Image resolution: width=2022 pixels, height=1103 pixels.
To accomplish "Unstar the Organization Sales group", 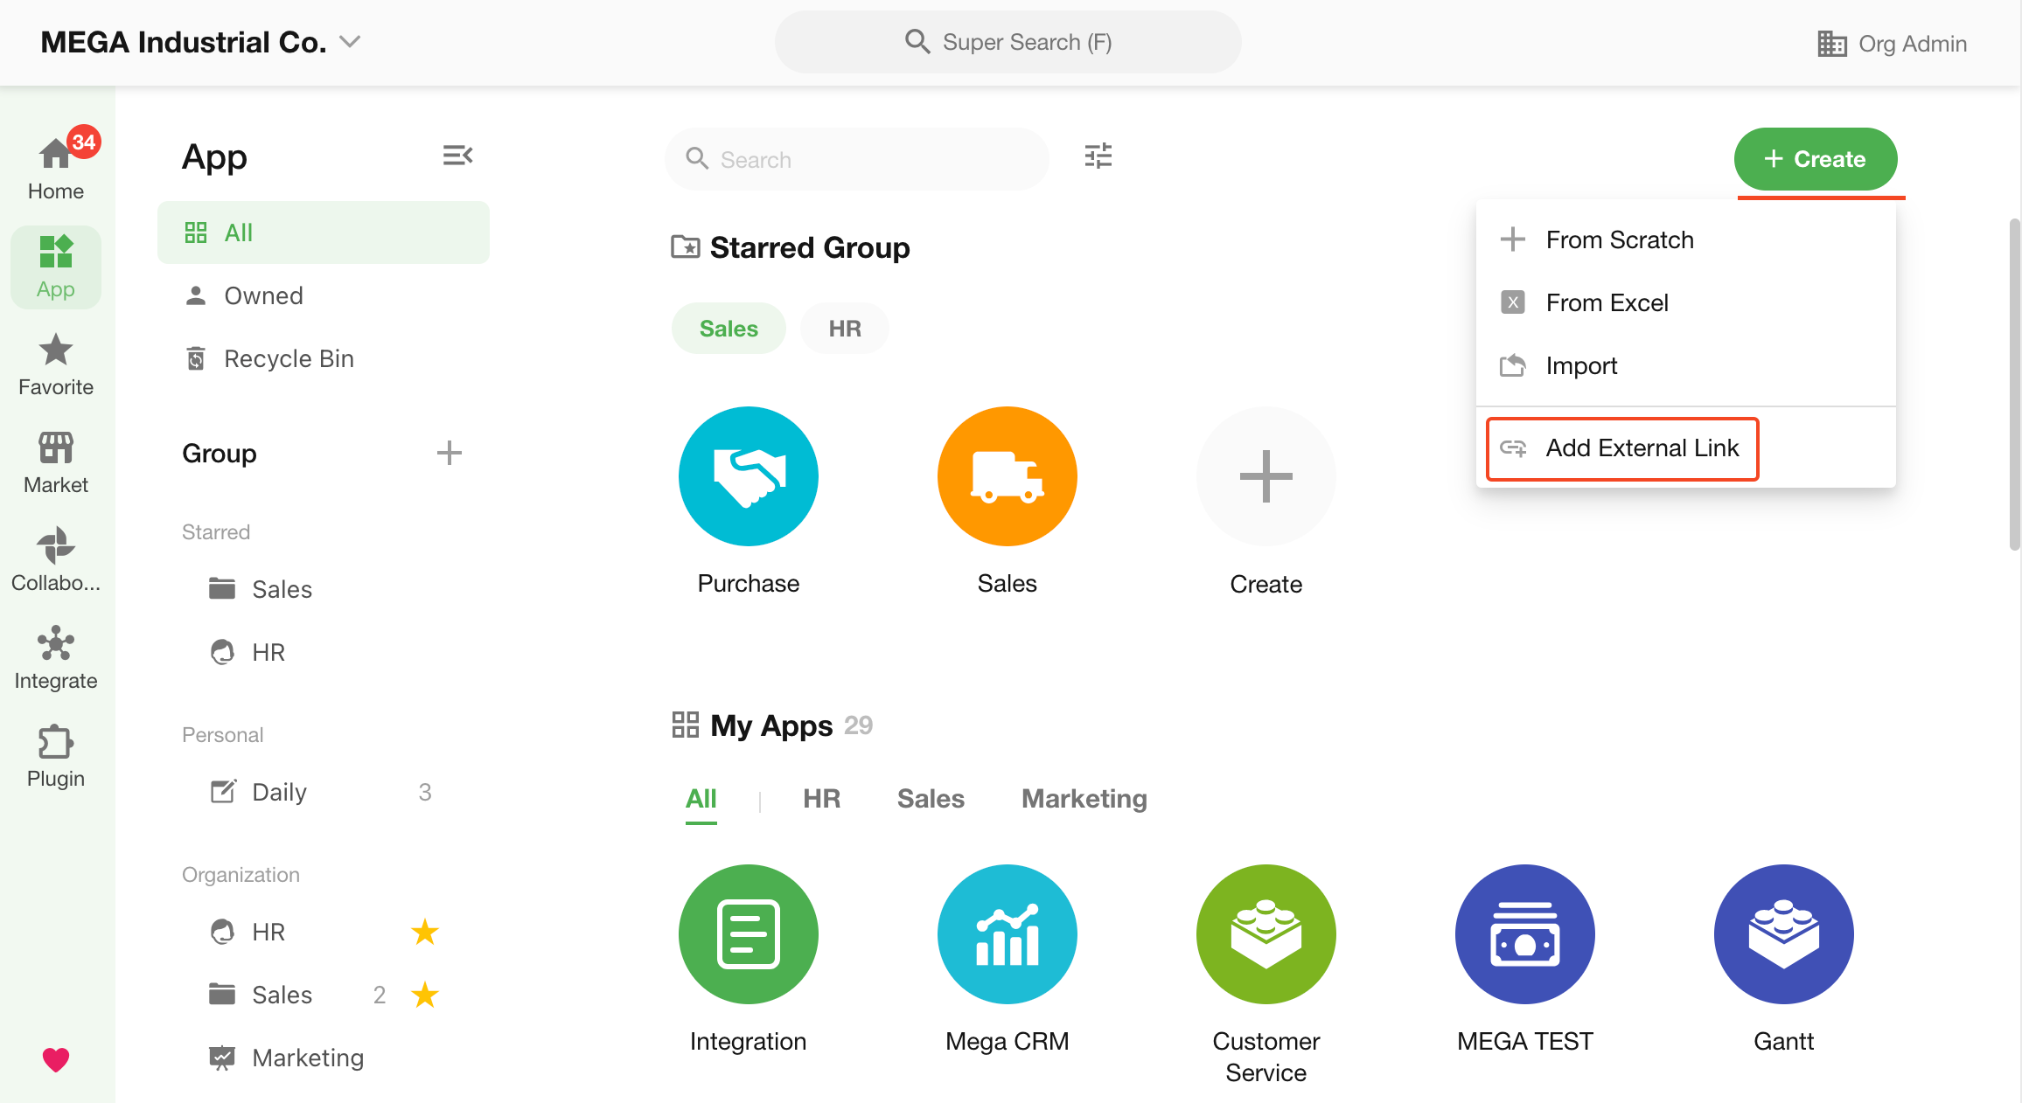I will point(424,995).
